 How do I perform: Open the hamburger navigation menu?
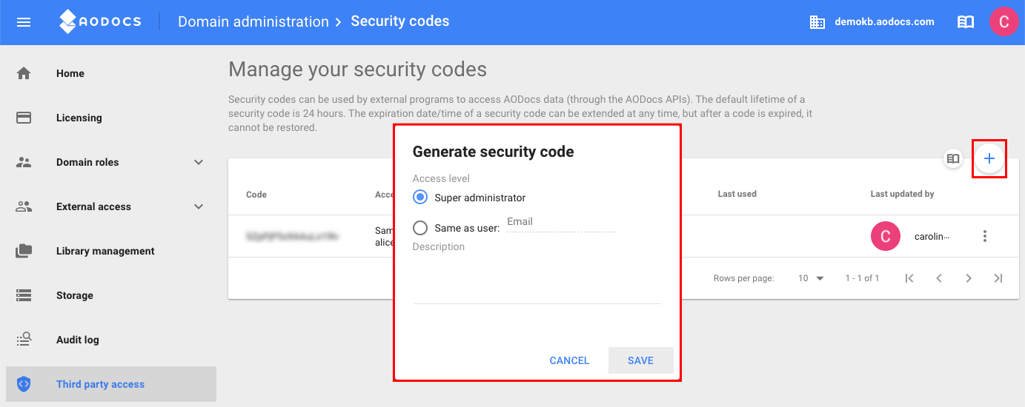point(24,22)
